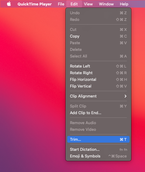The width and height of the screenshot is (145, 172).
Task: Choose Delete in the Edit menu
Action: tap(98, 49)
